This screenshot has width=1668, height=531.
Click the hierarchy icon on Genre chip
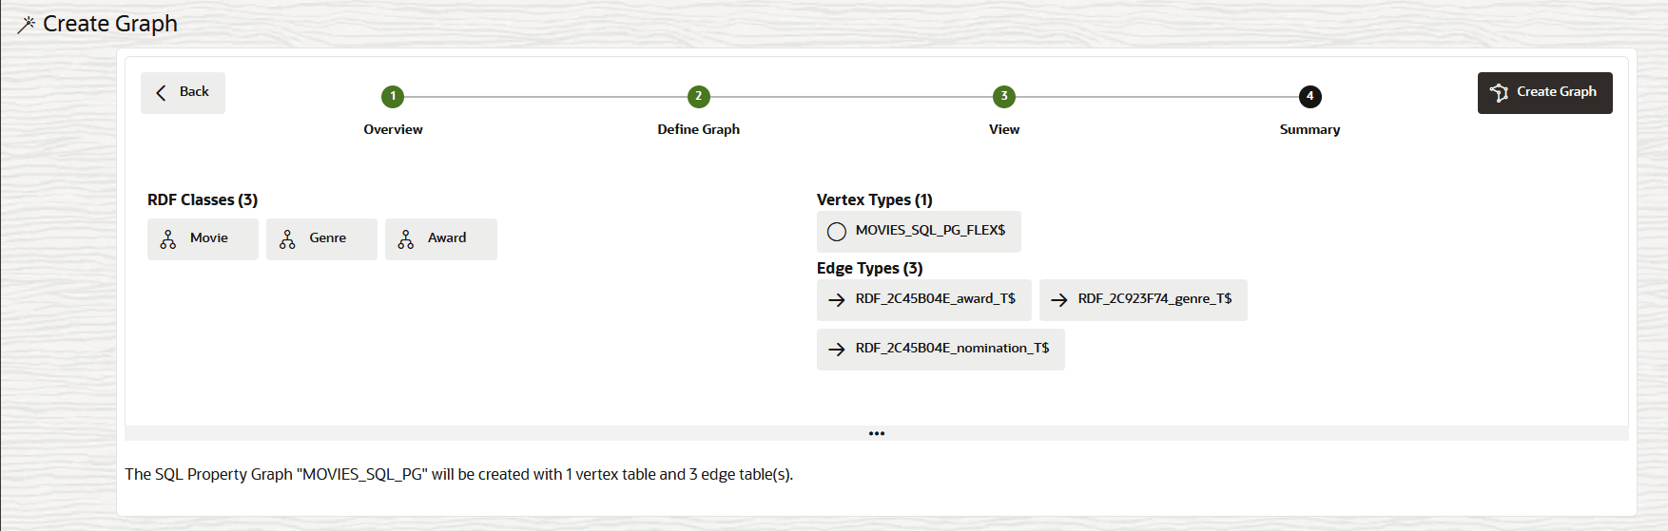click(x=287, y=239)
